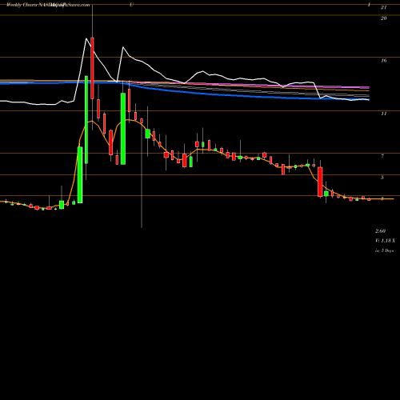
Task: Click the '2.60' last price value
Action: click(380, 231)
